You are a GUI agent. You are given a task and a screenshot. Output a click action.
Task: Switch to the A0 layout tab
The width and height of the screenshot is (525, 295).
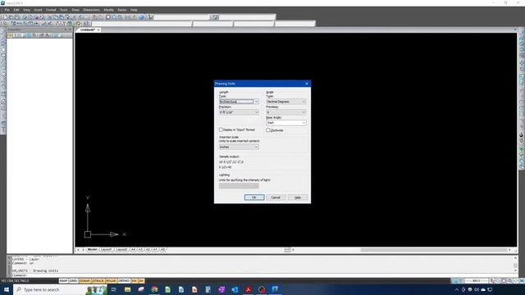[x=162, y=249]
